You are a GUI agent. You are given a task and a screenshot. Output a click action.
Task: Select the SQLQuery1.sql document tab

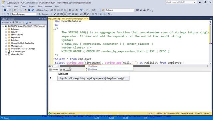point(66,19)
